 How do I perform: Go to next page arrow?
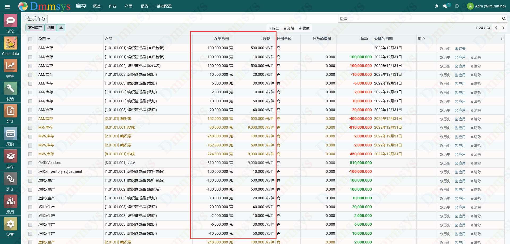(x=503, y=28)
